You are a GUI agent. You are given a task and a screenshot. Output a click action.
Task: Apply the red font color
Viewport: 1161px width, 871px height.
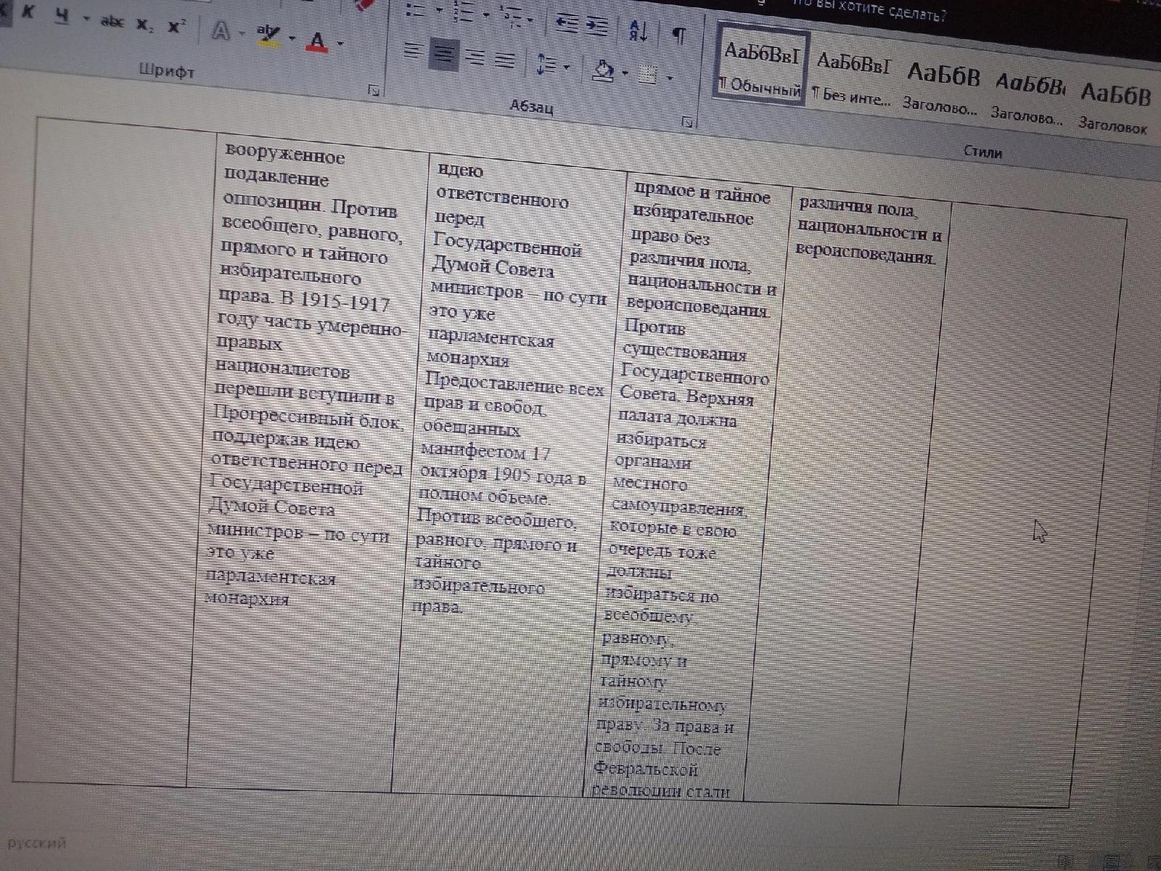[317, 41]
